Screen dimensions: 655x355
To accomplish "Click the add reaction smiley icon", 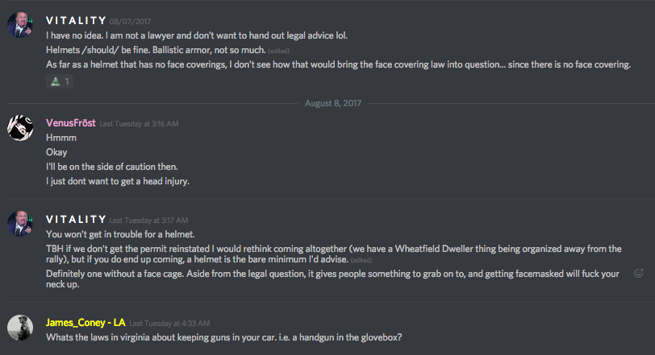I will [639, 273].
